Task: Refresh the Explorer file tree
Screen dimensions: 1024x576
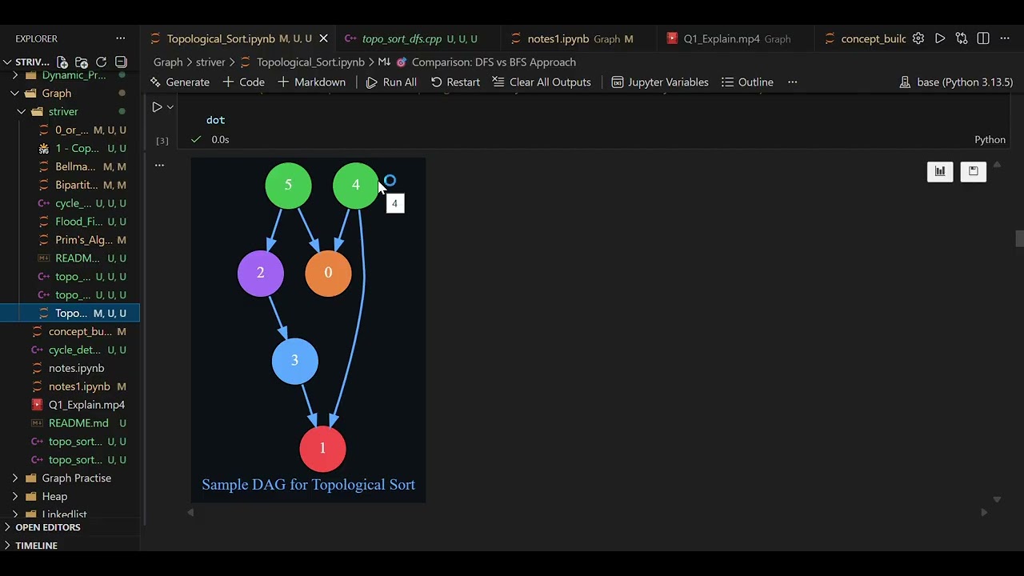Action: pyautogui.click(x=102, y=62)
